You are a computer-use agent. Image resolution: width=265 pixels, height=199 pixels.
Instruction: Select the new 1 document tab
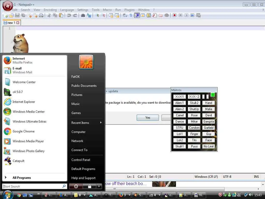tap(11, 23)
